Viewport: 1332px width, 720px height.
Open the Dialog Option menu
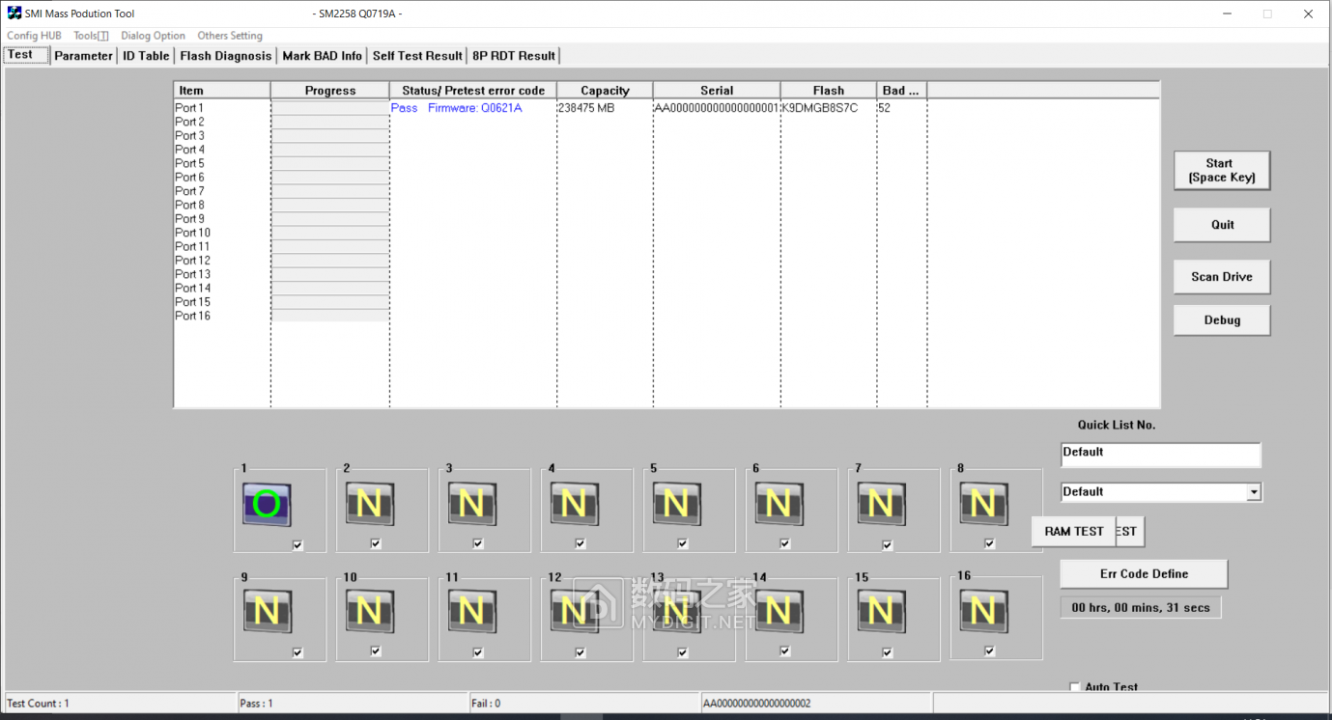coord(153,36)
